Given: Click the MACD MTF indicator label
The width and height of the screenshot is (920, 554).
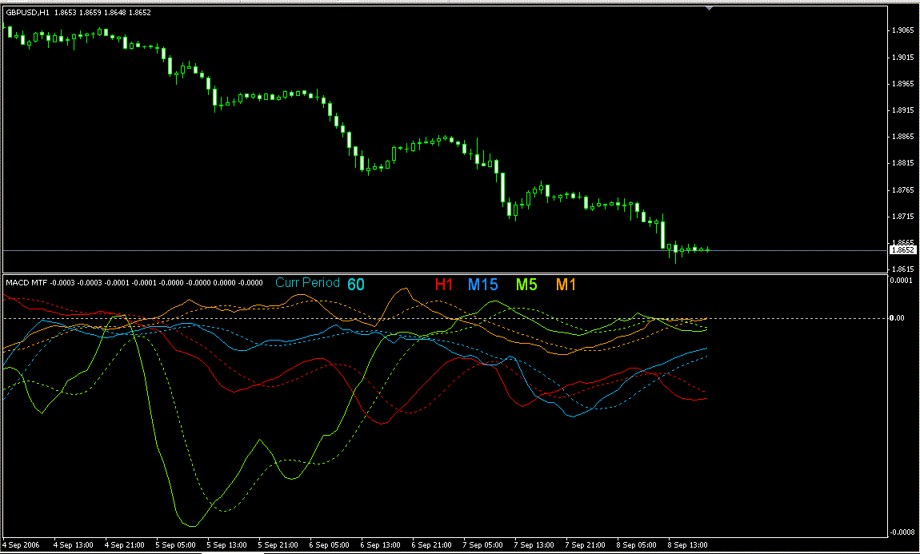Looking at the screenshot, I should 26,283.
